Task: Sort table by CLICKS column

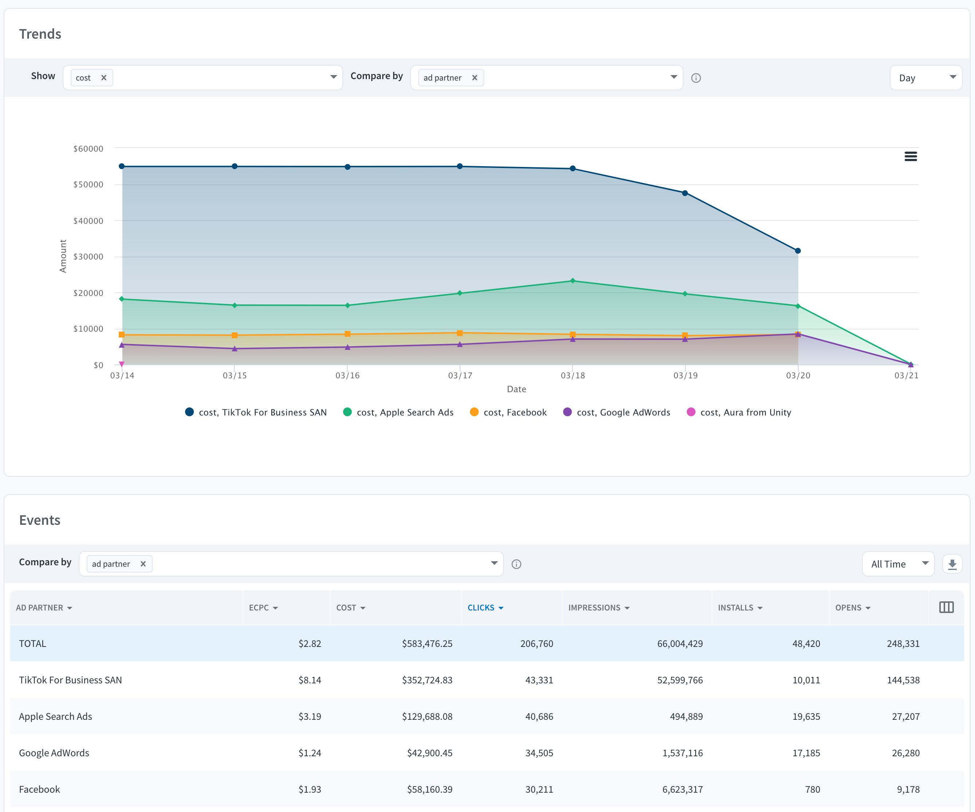Action: 486,608
